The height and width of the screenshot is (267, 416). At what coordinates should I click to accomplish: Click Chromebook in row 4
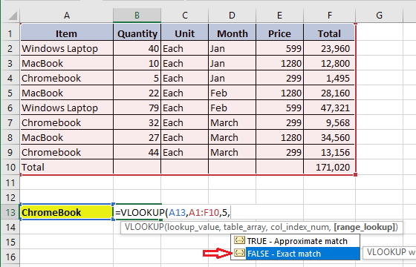pyautogui.click(x=67, y=78)
